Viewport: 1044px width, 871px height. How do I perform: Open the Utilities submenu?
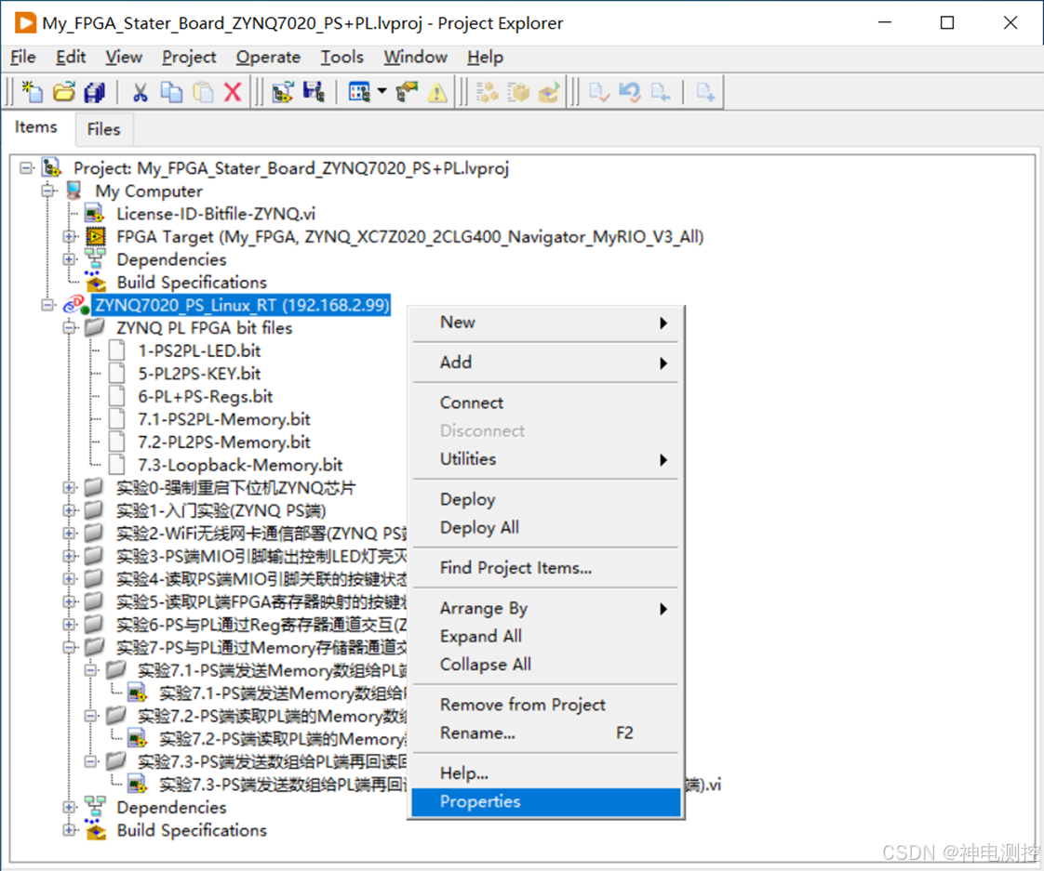pyautogui.click(x=546, y=459)
